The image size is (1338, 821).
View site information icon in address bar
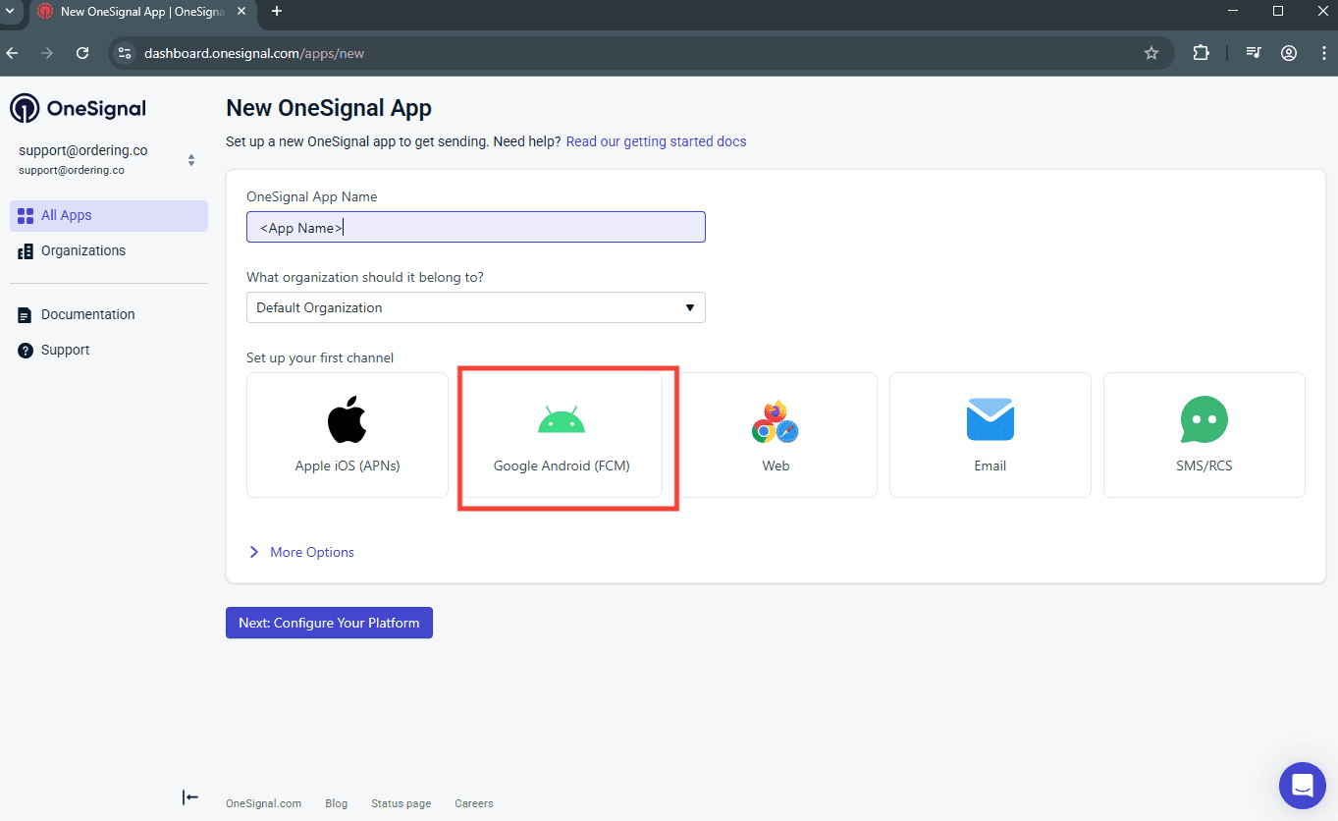(x=124, y=53)
